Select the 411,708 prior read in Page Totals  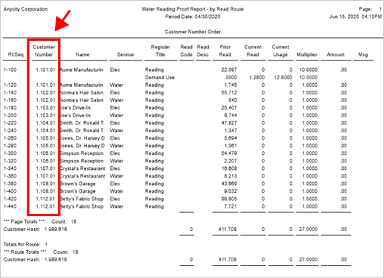pyautogui.click(x=228, y=229)
